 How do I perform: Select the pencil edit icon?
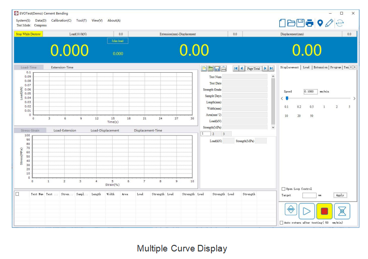pos(329,23)
